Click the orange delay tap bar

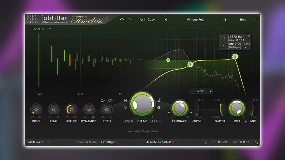tap(70, 60)
